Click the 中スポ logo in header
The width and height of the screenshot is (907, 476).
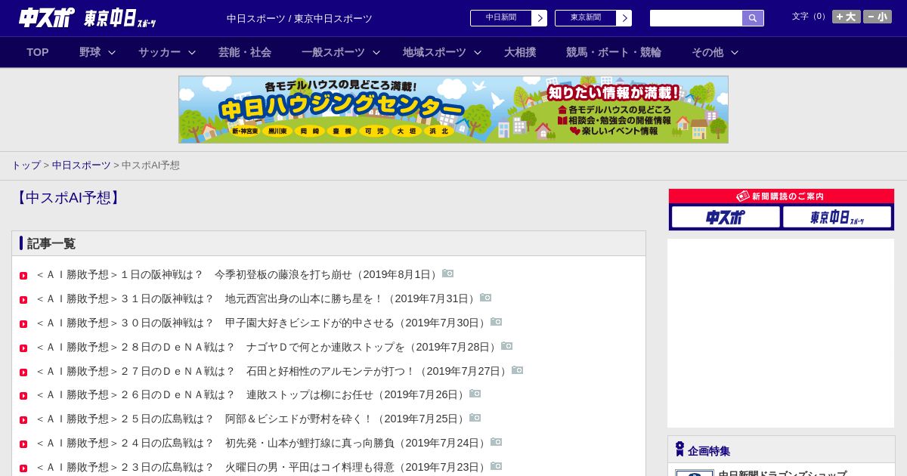tap(47, 17)
